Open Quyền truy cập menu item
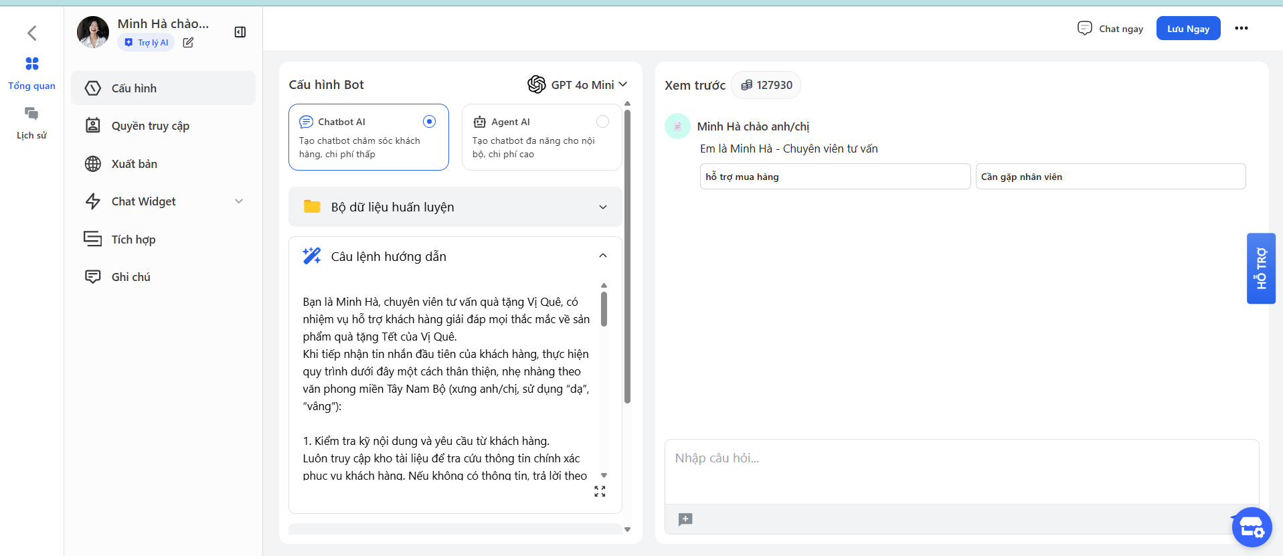The width and height of the screenshot is (1283, 556). tap(151, 126)
